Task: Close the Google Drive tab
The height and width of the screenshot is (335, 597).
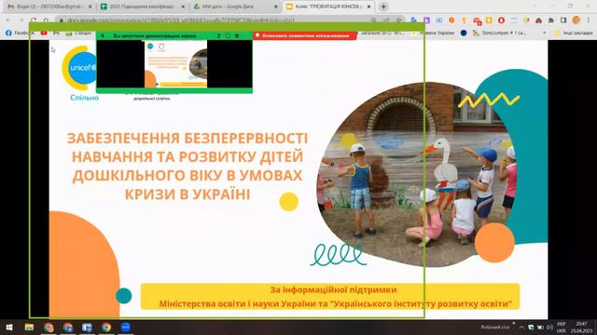Action: tap(276, 7)
